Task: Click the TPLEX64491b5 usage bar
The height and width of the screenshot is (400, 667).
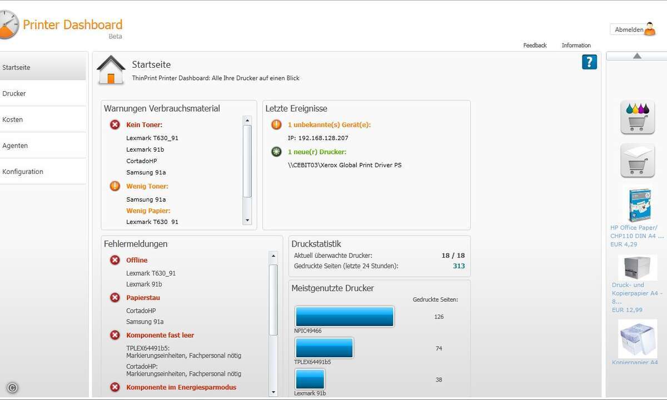Action: (x=324, y=348)
